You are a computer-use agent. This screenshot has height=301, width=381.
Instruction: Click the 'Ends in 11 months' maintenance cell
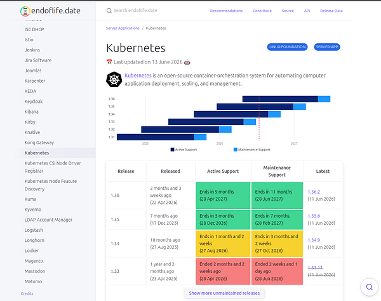(277, 196)
